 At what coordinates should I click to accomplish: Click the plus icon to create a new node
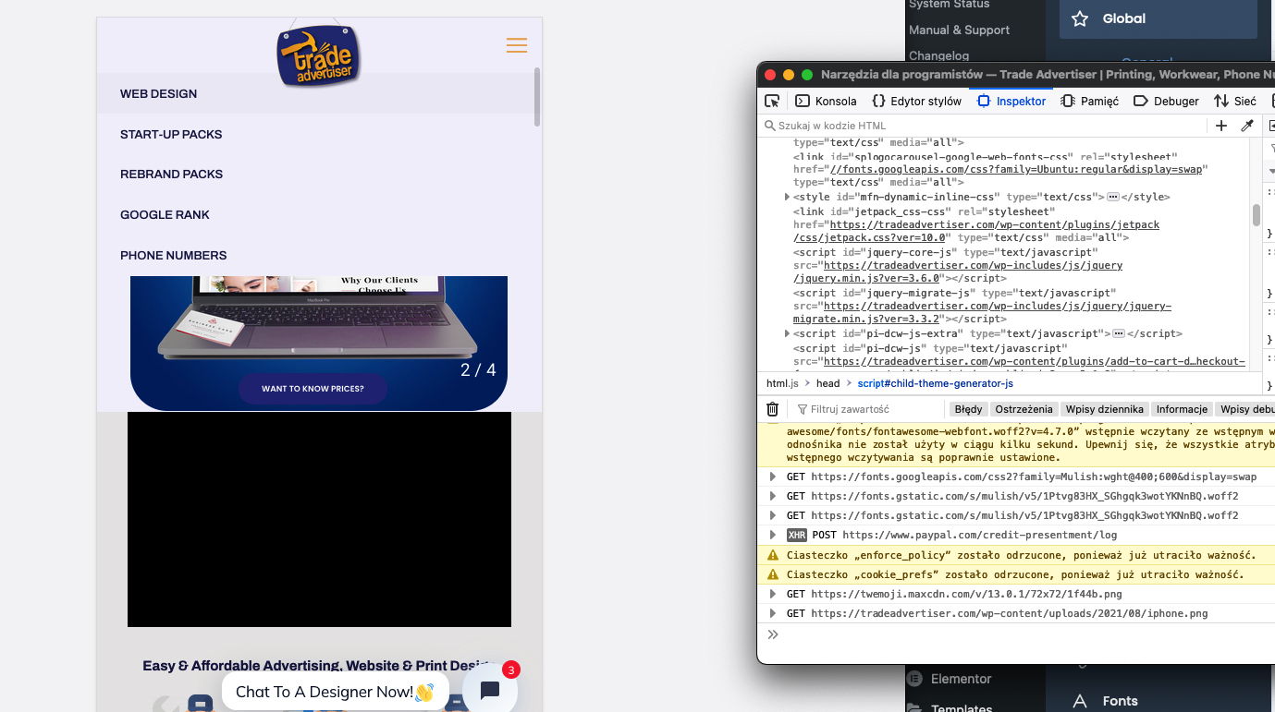(1221, 126)
